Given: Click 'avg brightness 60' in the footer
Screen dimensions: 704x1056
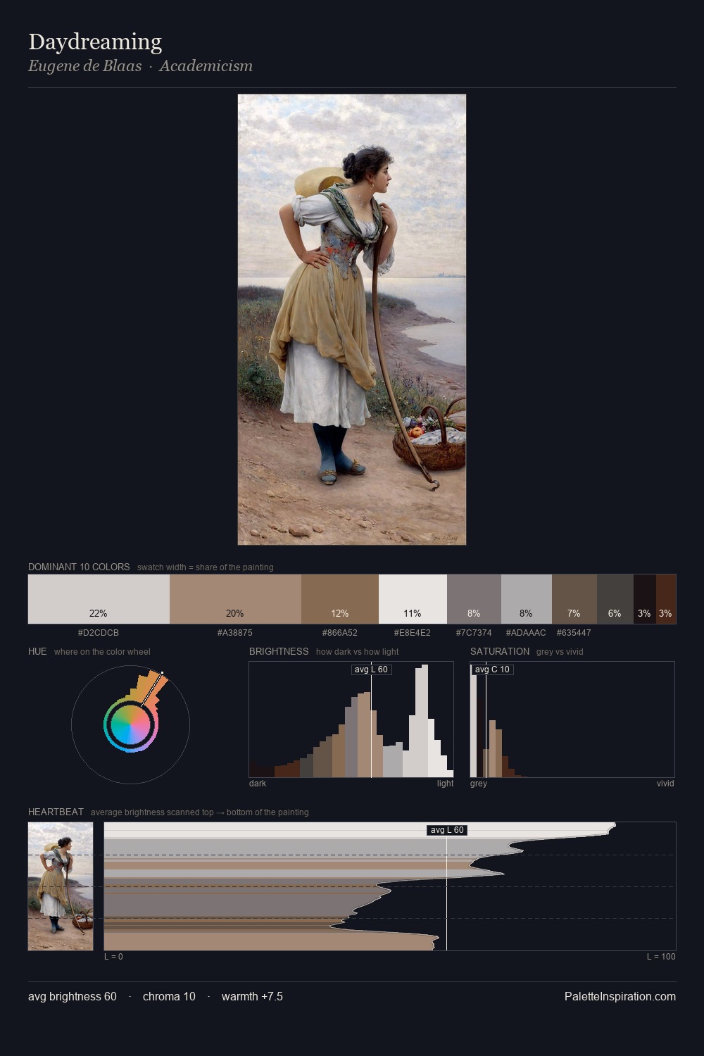Looking at the screenshot, I should 73,996.
